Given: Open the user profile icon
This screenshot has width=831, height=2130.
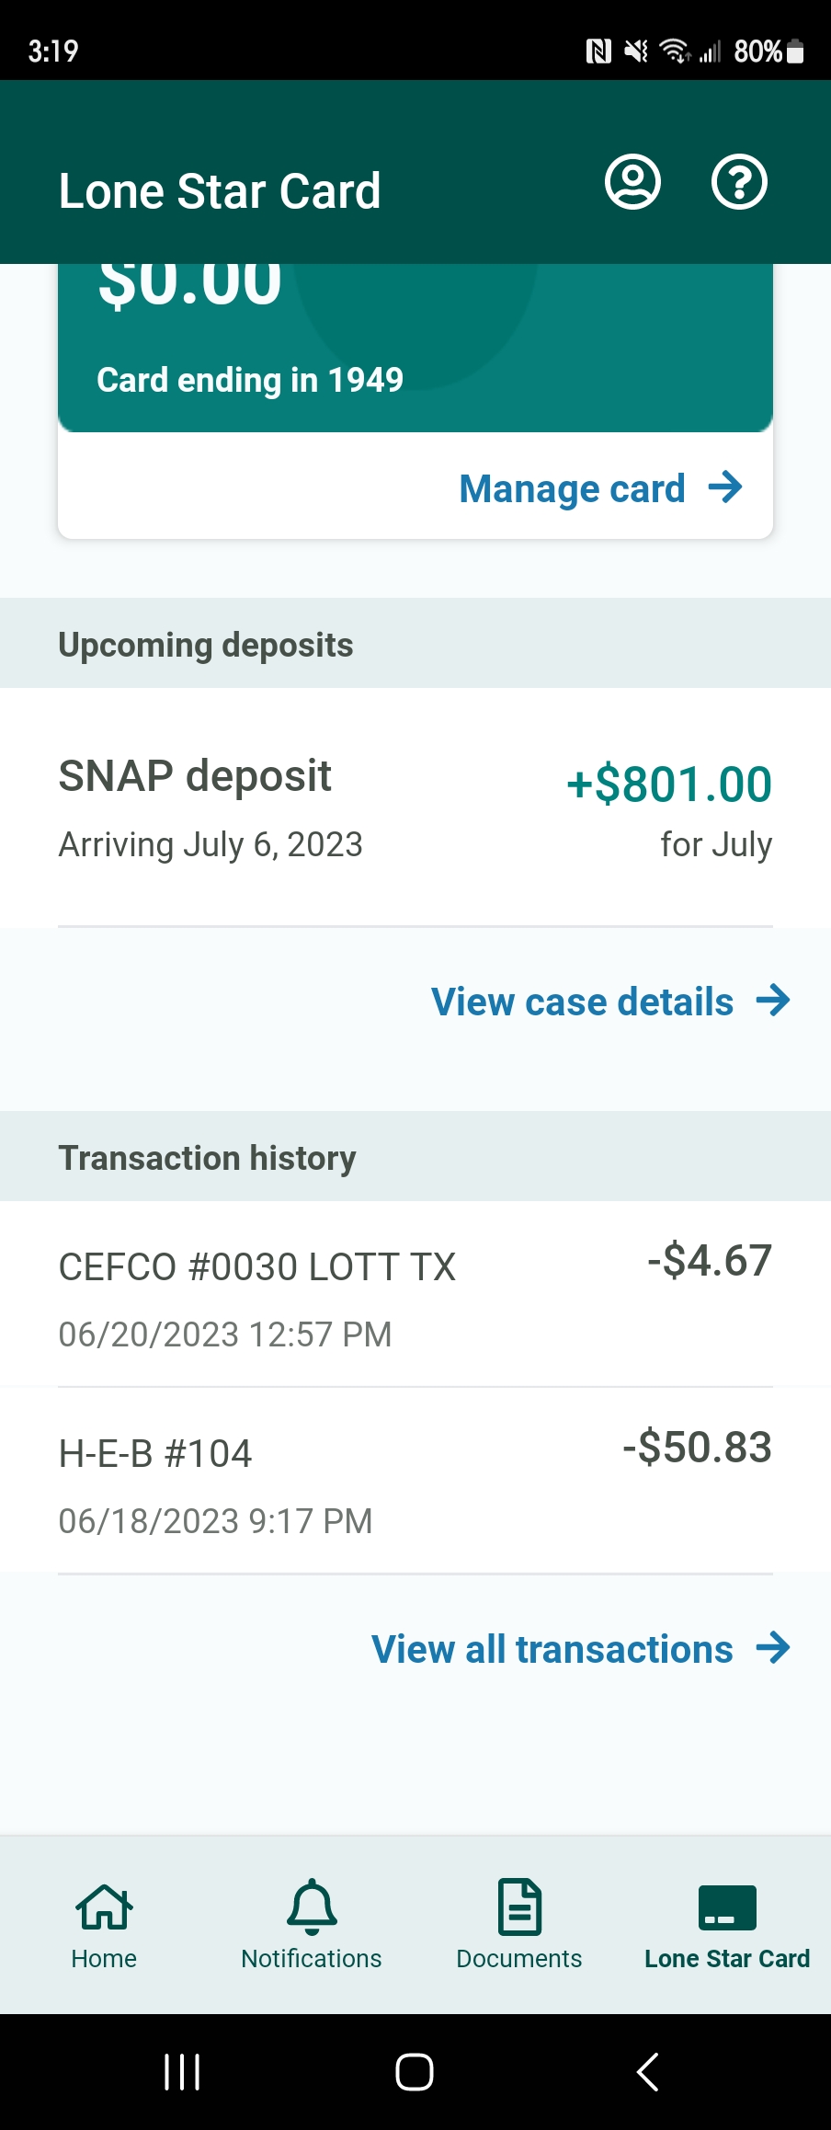Looking at the screenshot, I should pos(632,182).
